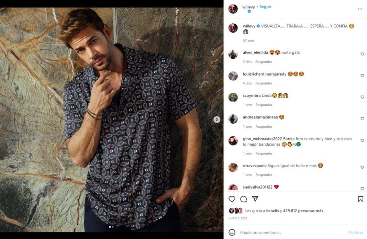Share the post with the paper plane icon
This screenshot has height=239, width=367.
pos(255,199)
